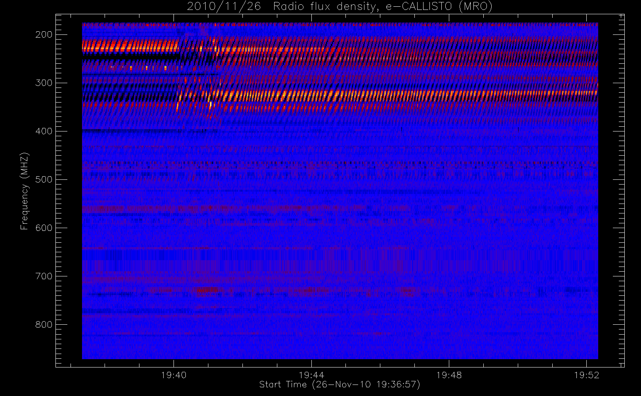Click the 700 frequency tick label
Image resolution: width=641 pixels, height=396 pixels.
click(x=44, y=276)
